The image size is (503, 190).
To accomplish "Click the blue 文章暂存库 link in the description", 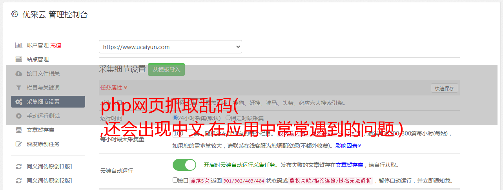I will (x=349, y=165).
